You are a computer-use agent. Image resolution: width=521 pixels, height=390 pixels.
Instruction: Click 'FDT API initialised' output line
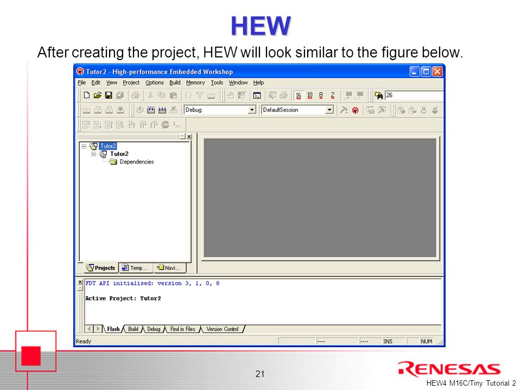[x=153, y=283]
